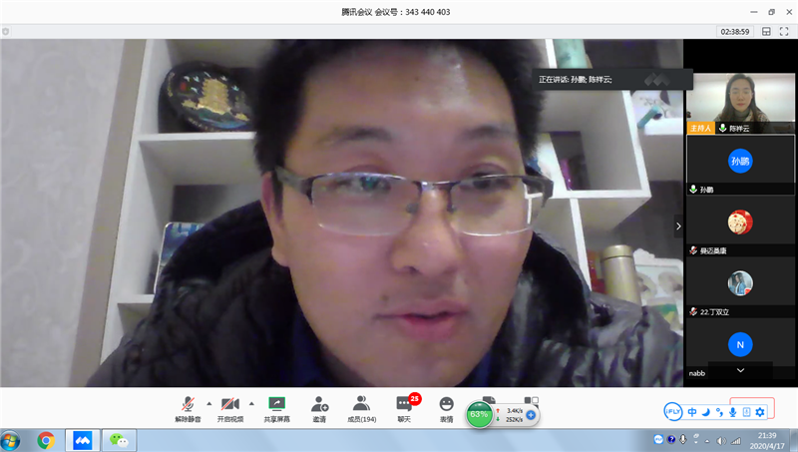
Task: Toggle iFLY Chinese input mode 中
Action: tap(692, 412)
